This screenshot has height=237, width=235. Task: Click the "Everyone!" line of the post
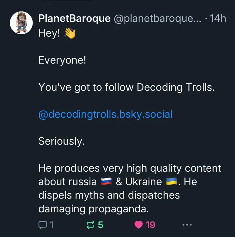(x=62, y=60)
